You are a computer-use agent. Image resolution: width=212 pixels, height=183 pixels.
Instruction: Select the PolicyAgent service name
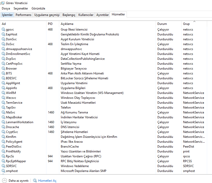pyautogui.click(x=14, y=142)
